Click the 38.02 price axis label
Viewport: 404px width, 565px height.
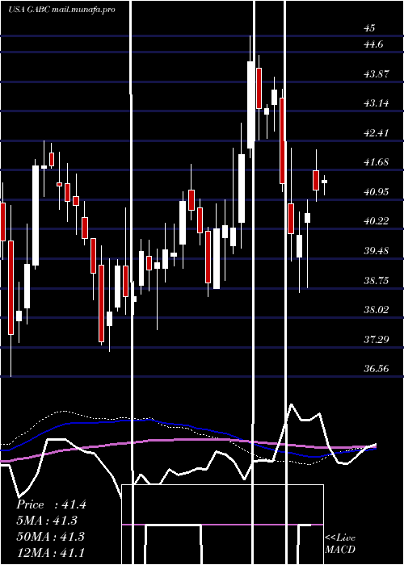pyautogui.click(x=377, y=309)
